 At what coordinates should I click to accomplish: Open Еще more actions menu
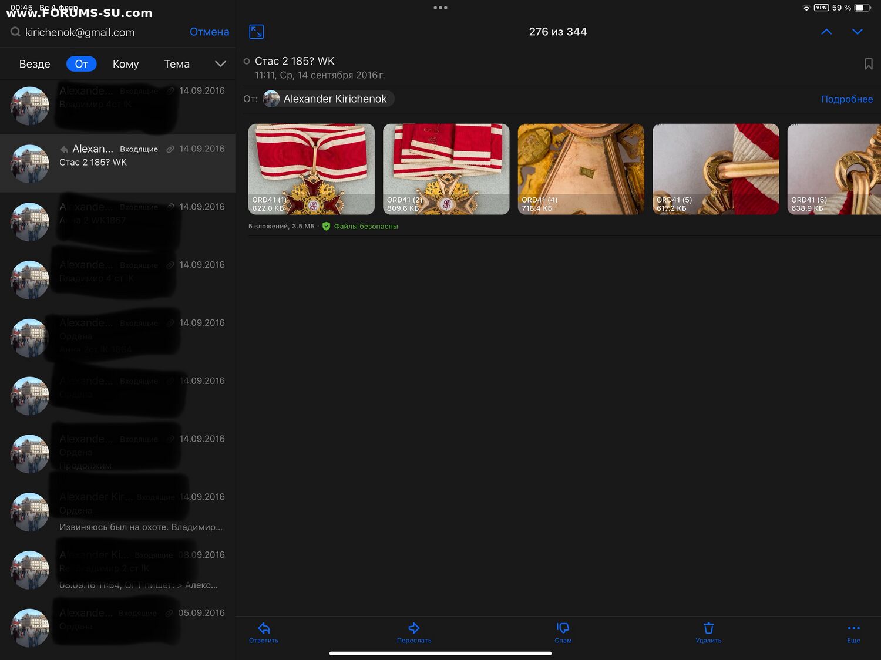(853, 632)
